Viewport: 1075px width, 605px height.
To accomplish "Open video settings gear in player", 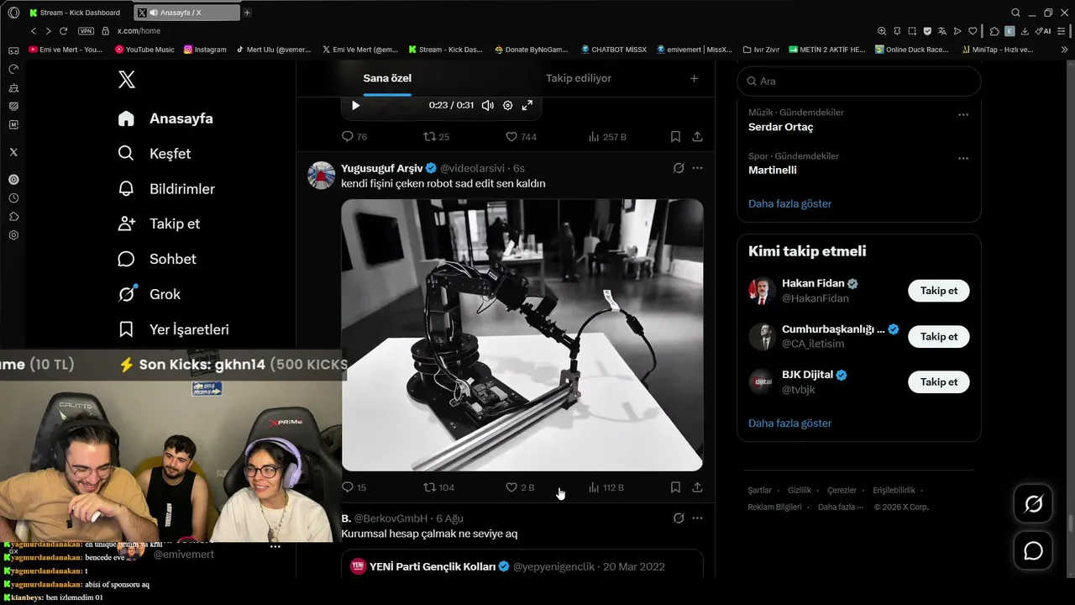I will [x=507, y=105].
